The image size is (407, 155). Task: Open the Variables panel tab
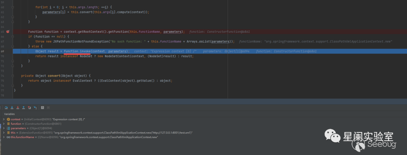[x=9, y=114]
